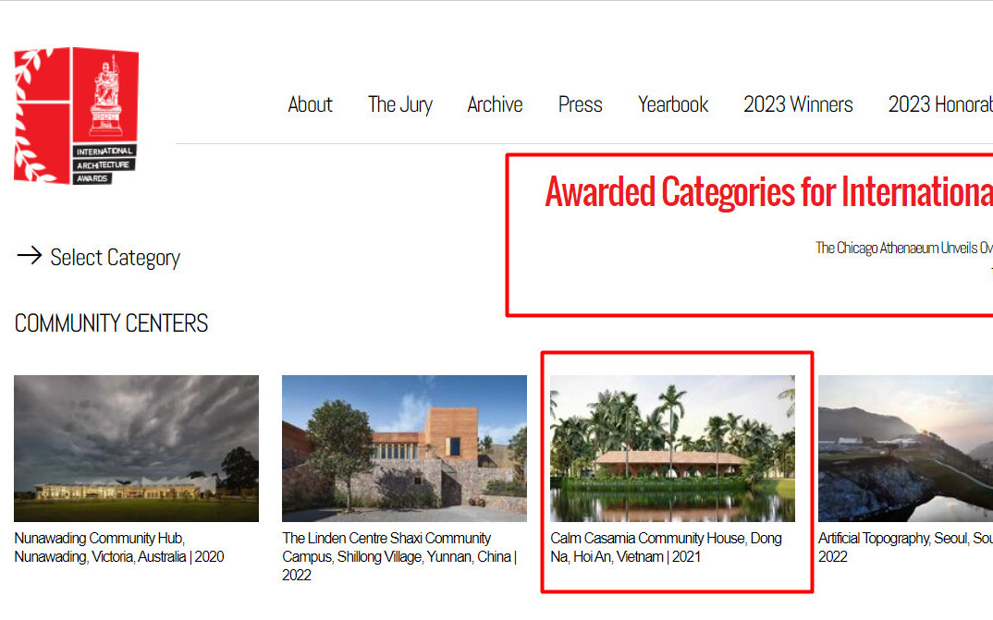
Task: Open the Linden Centre Shaxi Campus photo
Action: (404, 448)
